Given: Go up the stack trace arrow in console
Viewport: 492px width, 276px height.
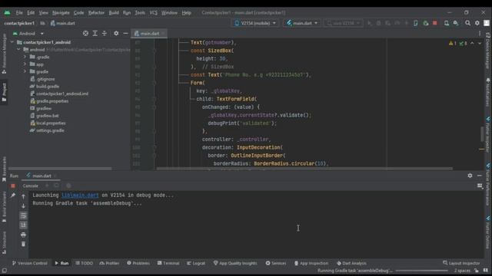Looking at the screenshot, I should point(23,196).
